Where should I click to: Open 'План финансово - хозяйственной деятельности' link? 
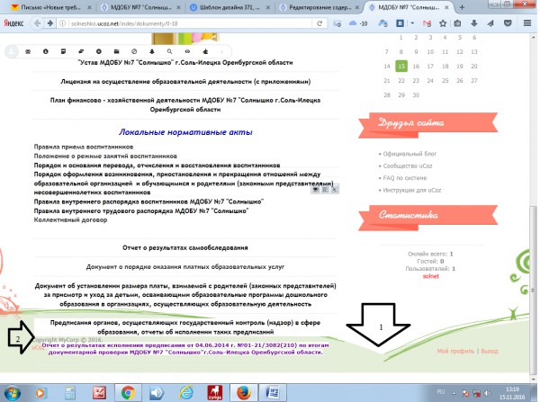tap(185, 105)
